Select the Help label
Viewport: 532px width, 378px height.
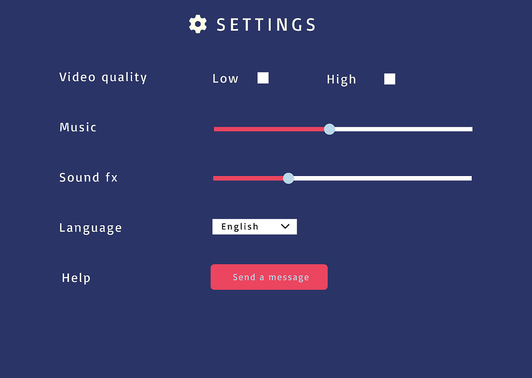[x=76, y=278]
